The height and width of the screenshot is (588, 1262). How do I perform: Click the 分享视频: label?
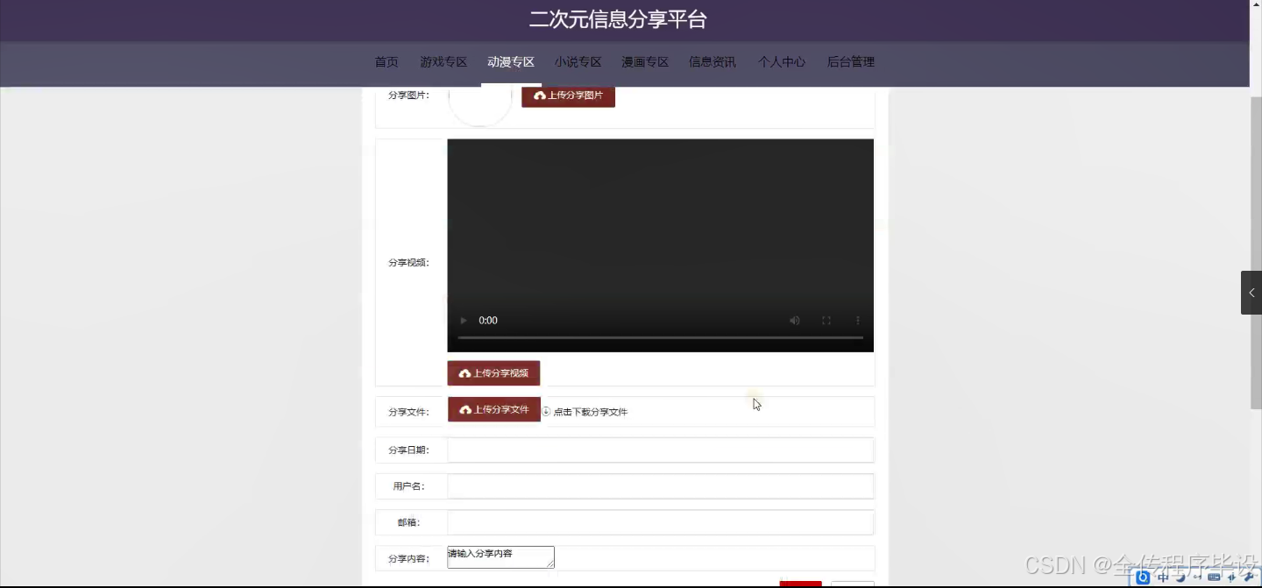coord(409,263)
